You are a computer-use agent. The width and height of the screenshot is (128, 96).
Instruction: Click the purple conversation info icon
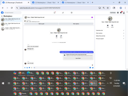click(x=92, y=17)
